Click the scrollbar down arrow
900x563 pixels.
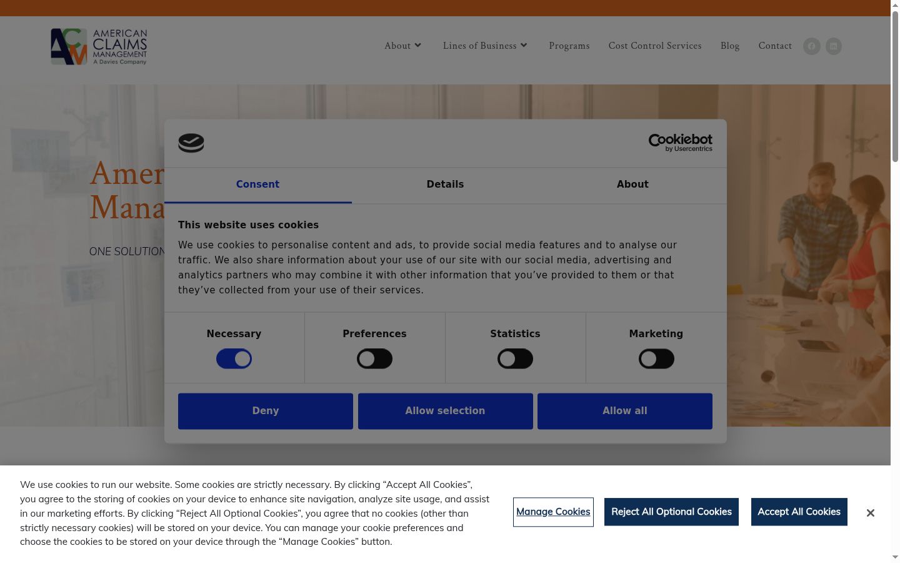point(895,557)
